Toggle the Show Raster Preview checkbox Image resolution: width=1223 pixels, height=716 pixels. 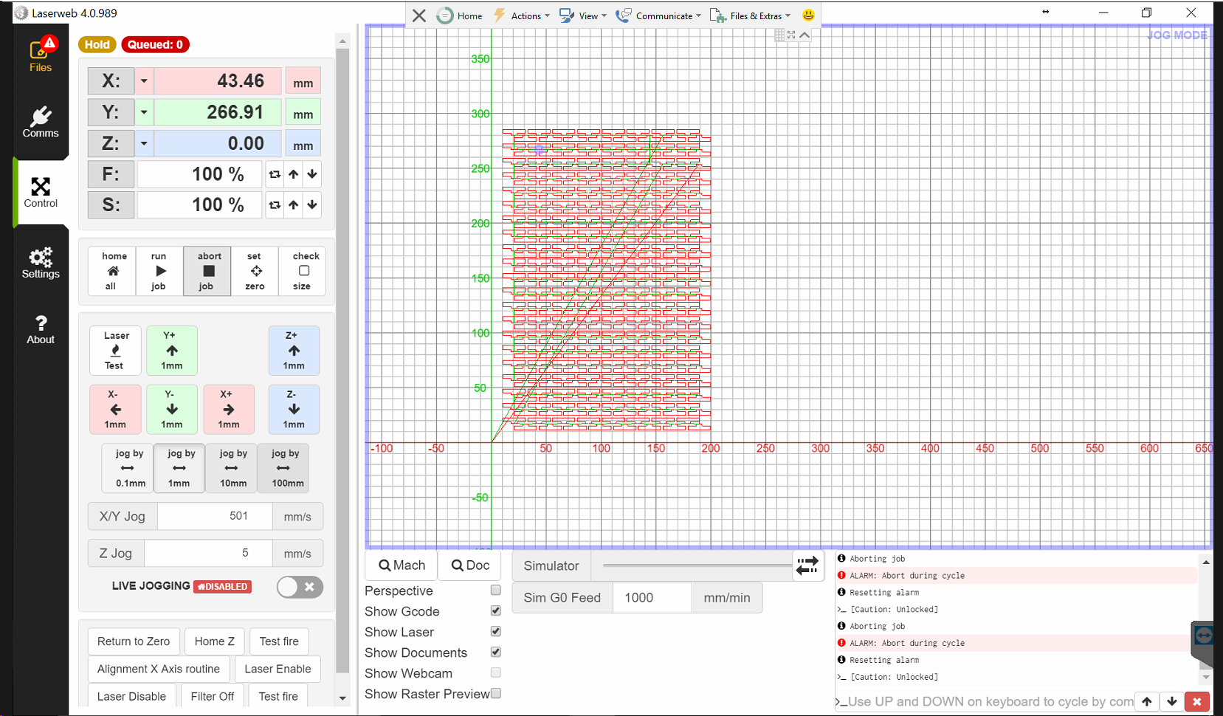(x=496, y=694)
